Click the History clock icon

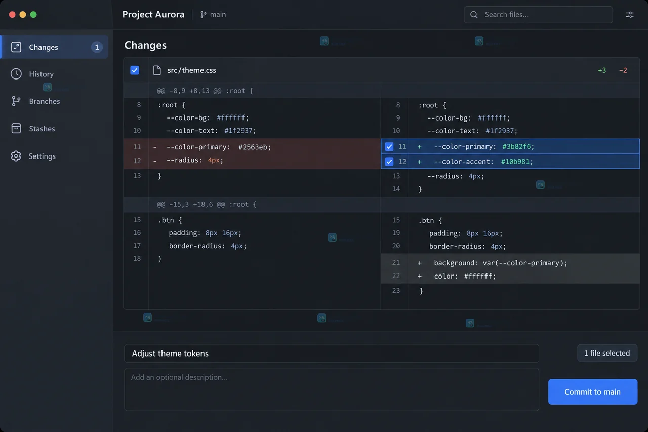tap(16, 74)
